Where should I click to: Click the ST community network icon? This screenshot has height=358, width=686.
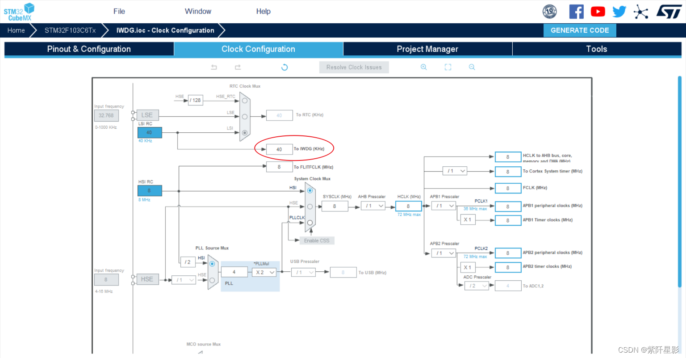[x=641, y=12]
